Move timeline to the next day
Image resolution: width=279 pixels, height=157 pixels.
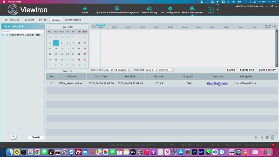pyautogui.click(x=274, y=27)
